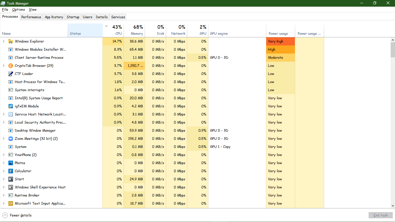Click the Microsoft Text Input Application icon

pyautogui.click(x=11, y=203)
